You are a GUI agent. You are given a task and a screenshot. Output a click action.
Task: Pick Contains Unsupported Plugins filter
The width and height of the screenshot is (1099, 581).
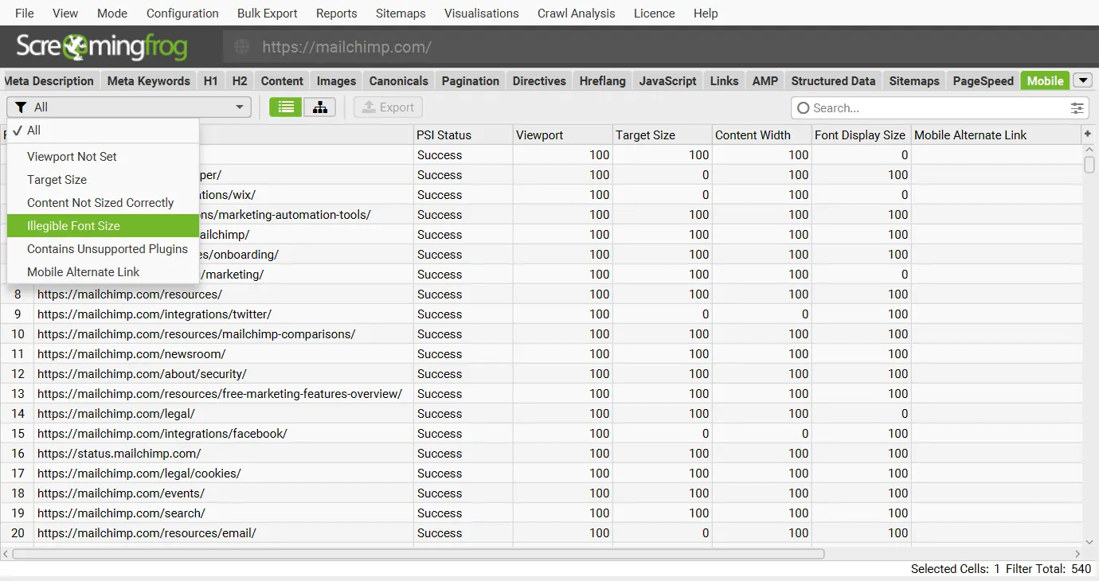108,249
